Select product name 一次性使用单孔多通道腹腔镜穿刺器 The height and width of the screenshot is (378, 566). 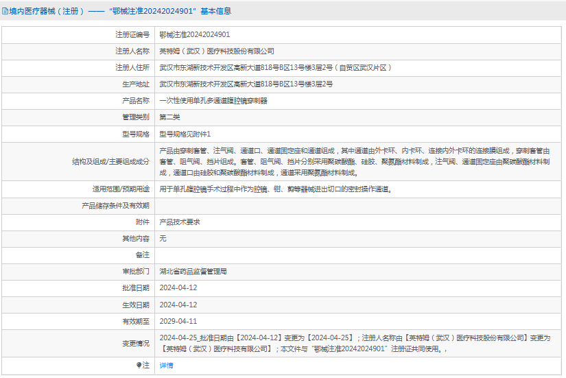pyautogui.click(x=213, y=101)
